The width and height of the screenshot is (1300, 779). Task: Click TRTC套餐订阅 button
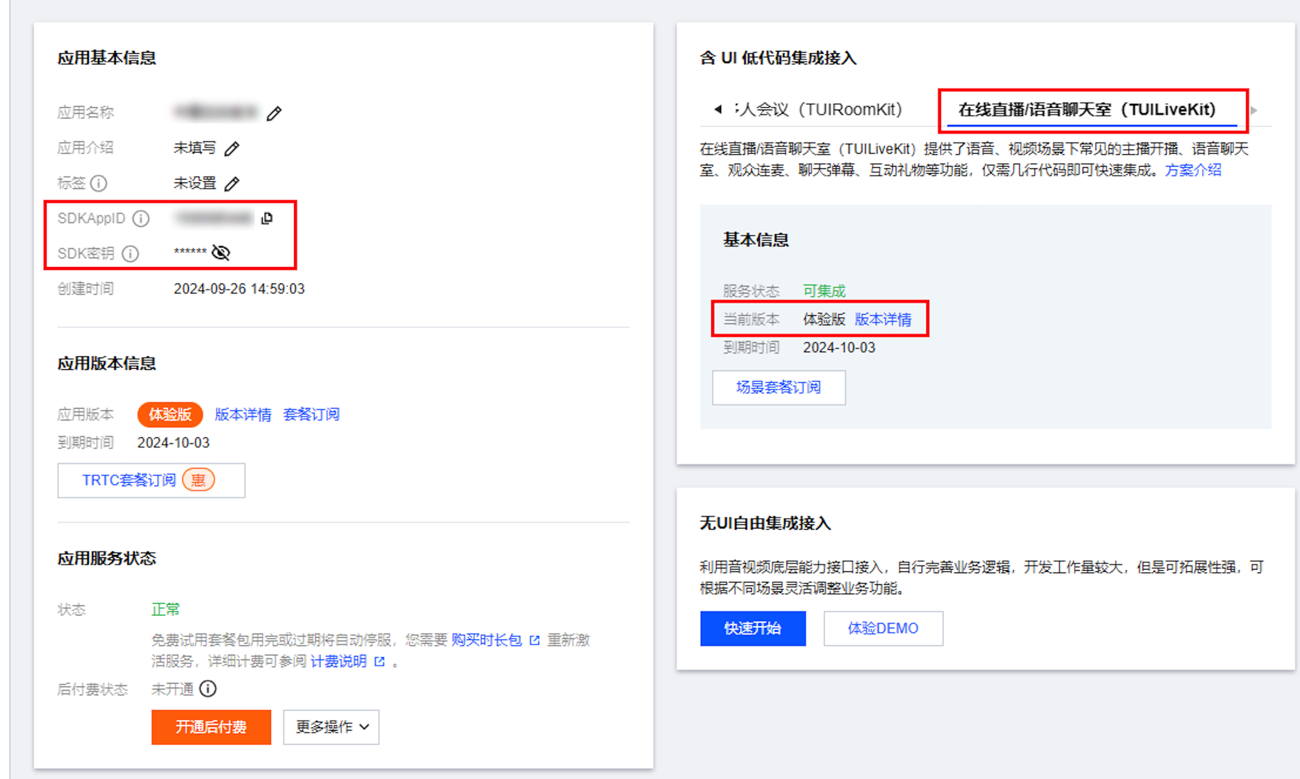[x=151, y=480]
